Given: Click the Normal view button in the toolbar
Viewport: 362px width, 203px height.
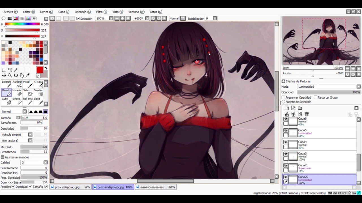Looking at the screenshot, I should pos(174,18).
